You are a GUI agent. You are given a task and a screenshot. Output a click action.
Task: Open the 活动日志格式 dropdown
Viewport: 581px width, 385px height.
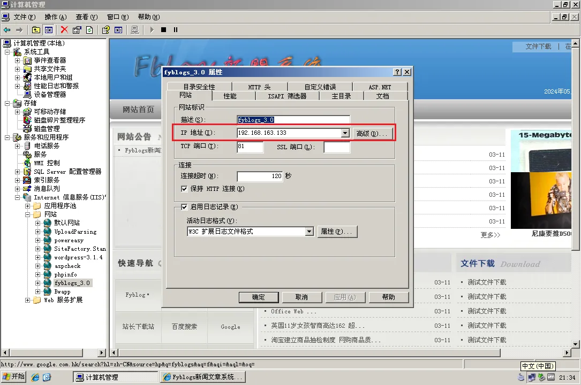[309, 232]
